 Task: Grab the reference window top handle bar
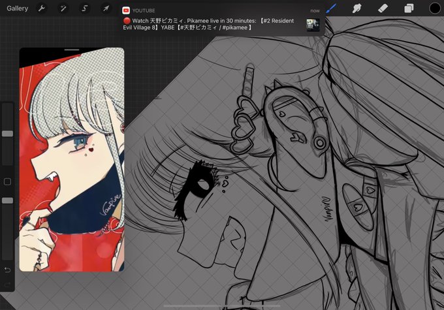72,50
